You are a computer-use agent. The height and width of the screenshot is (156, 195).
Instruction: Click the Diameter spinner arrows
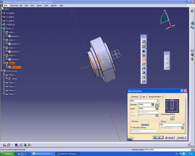coord(153,104)
